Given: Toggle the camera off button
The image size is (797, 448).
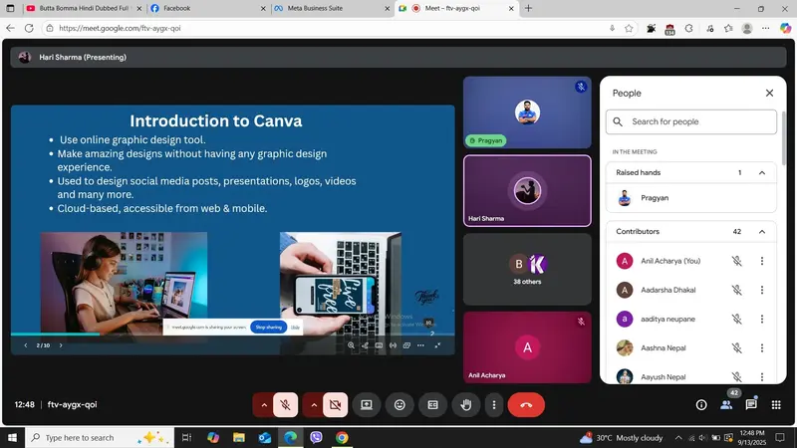Looking at the screenshot, I should [336, 405].
